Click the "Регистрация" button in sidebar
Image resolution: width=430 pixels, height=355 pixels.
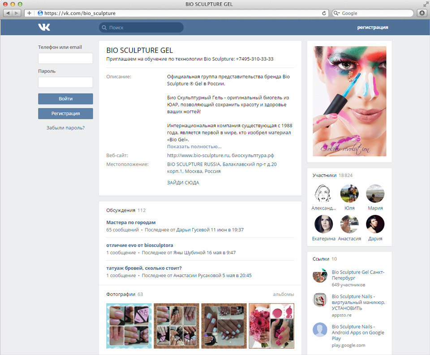coord(65,114)
